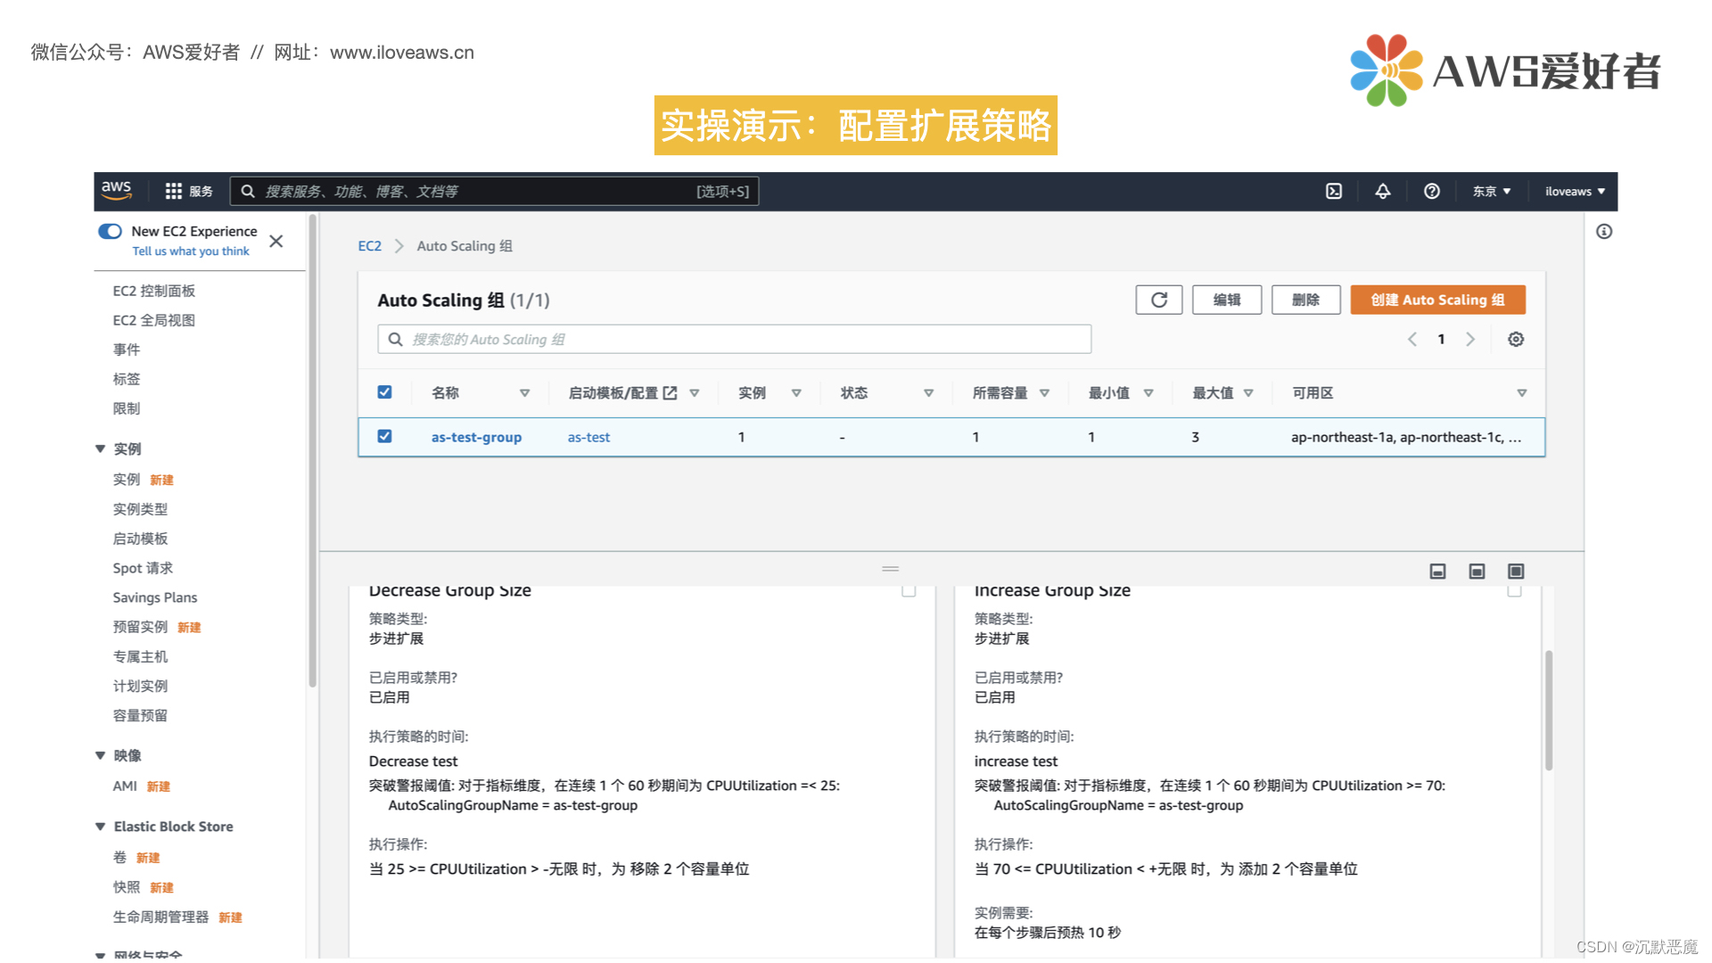Click the 删除 button

[x=1305, y=300]
